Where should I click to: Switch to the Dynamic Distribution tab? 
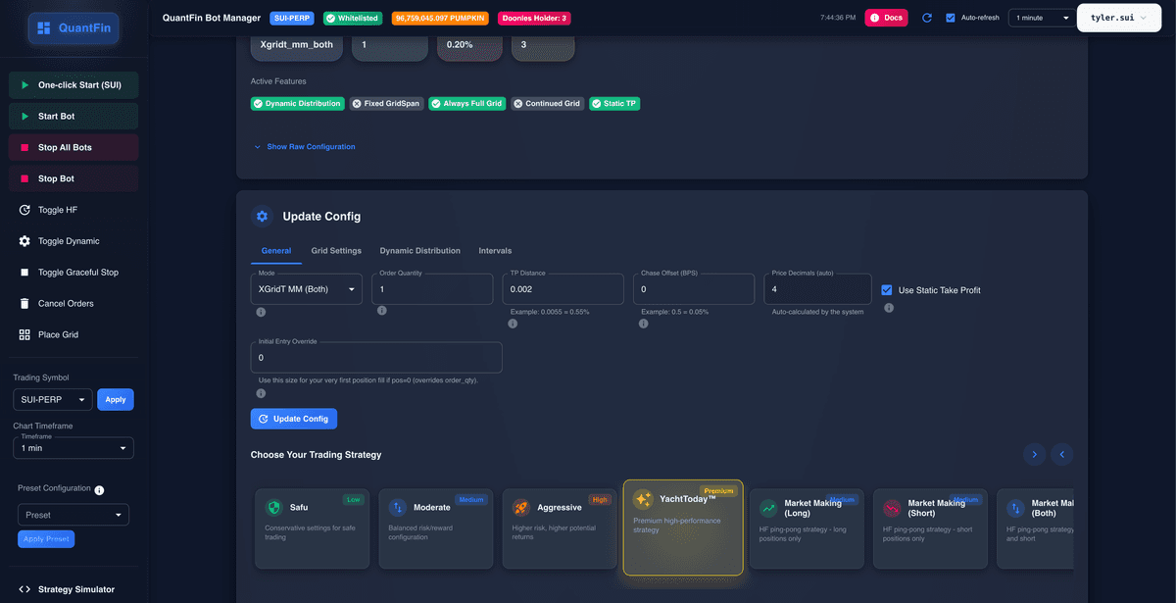[x=419, y=251]
